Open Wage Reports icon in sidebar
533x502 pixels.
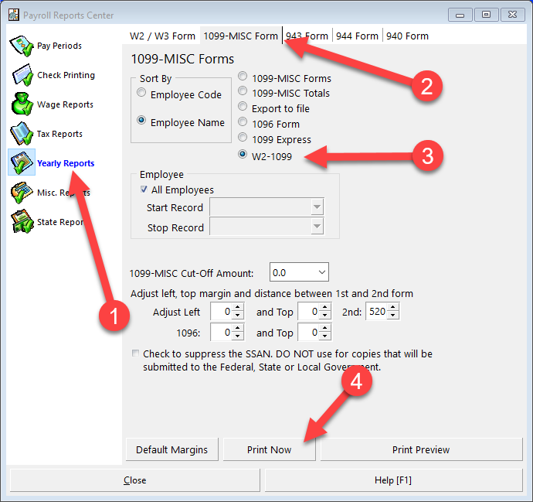[x=22, y=104]
